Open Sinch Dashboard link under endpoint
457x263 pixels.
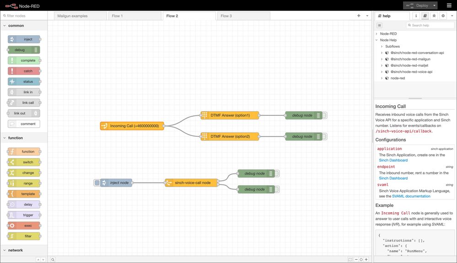[x=393, y=178]
